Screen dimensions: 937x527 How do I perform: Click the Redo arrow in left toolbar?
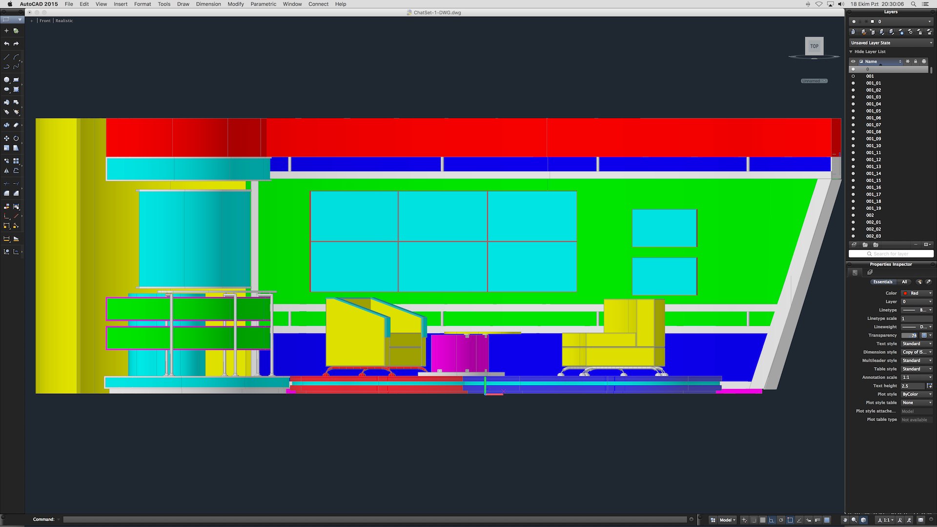click(16, 44)
